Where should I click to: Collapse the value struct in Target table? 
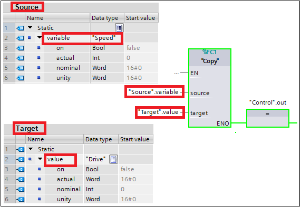click(40, 159)
